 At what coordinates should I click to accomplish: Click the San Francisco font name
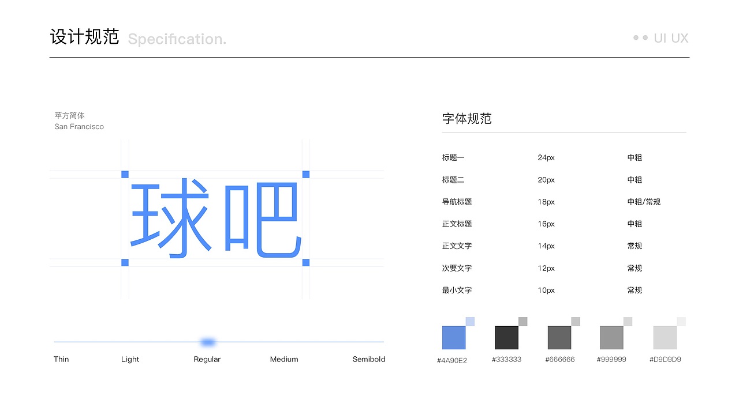pyautogui.click(x=79, y=126)
